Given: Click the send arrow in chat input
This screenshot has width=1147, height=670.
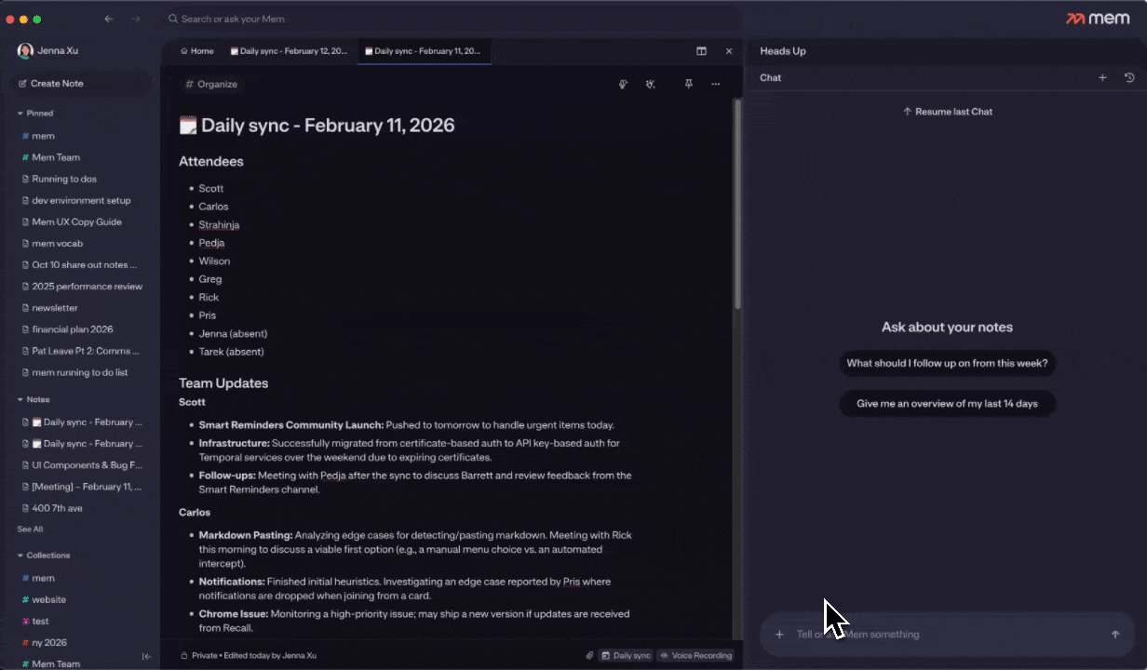Looking at the screenshot, I should click(x=1115, y=635).
